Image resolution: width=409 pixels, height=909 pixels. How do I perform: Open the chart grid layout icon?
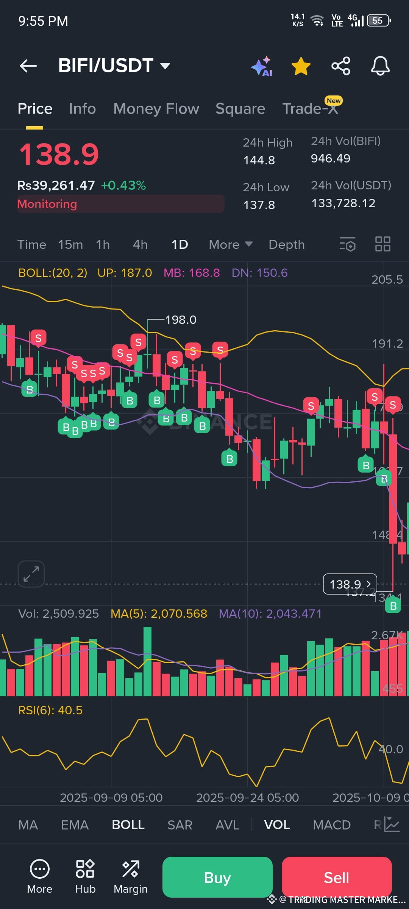pos(382,244)
